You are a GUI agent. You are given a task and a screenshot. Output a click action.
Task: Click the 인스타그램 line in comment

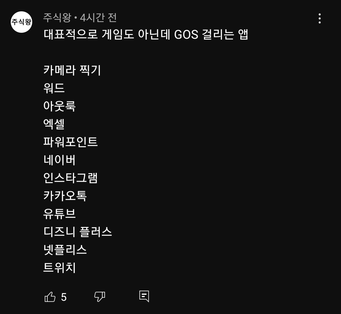coord(70,178)
